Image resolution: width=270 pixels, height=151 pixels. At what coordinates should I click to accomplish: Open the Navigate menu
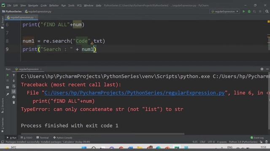pyautogui.click(x=33, y=5)
